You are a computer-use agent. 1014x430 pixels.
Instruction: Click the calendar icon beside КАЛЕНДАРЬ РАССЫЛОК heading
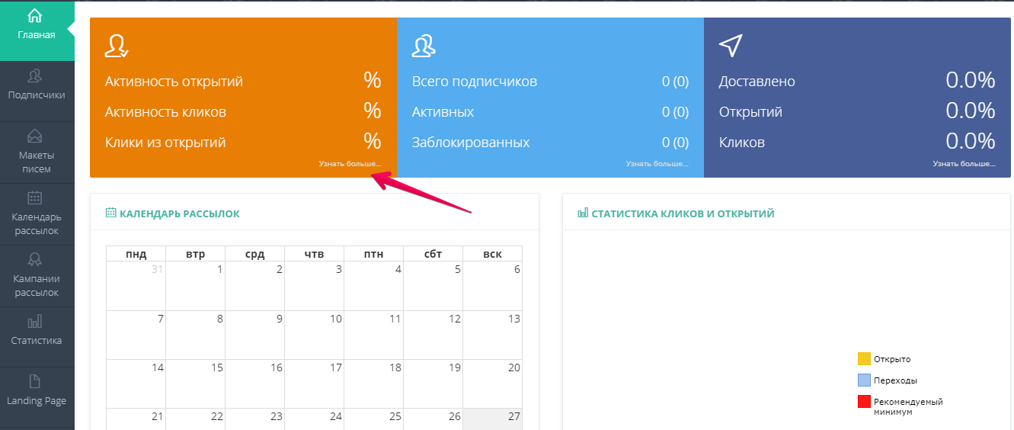[x=110, y=213]
